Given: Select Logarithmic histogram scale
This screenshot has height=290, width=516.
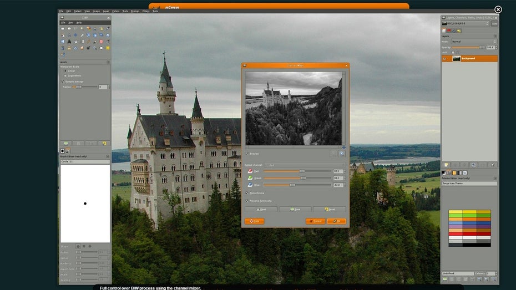Looking at the screenshot, I should tap(64, 76).
